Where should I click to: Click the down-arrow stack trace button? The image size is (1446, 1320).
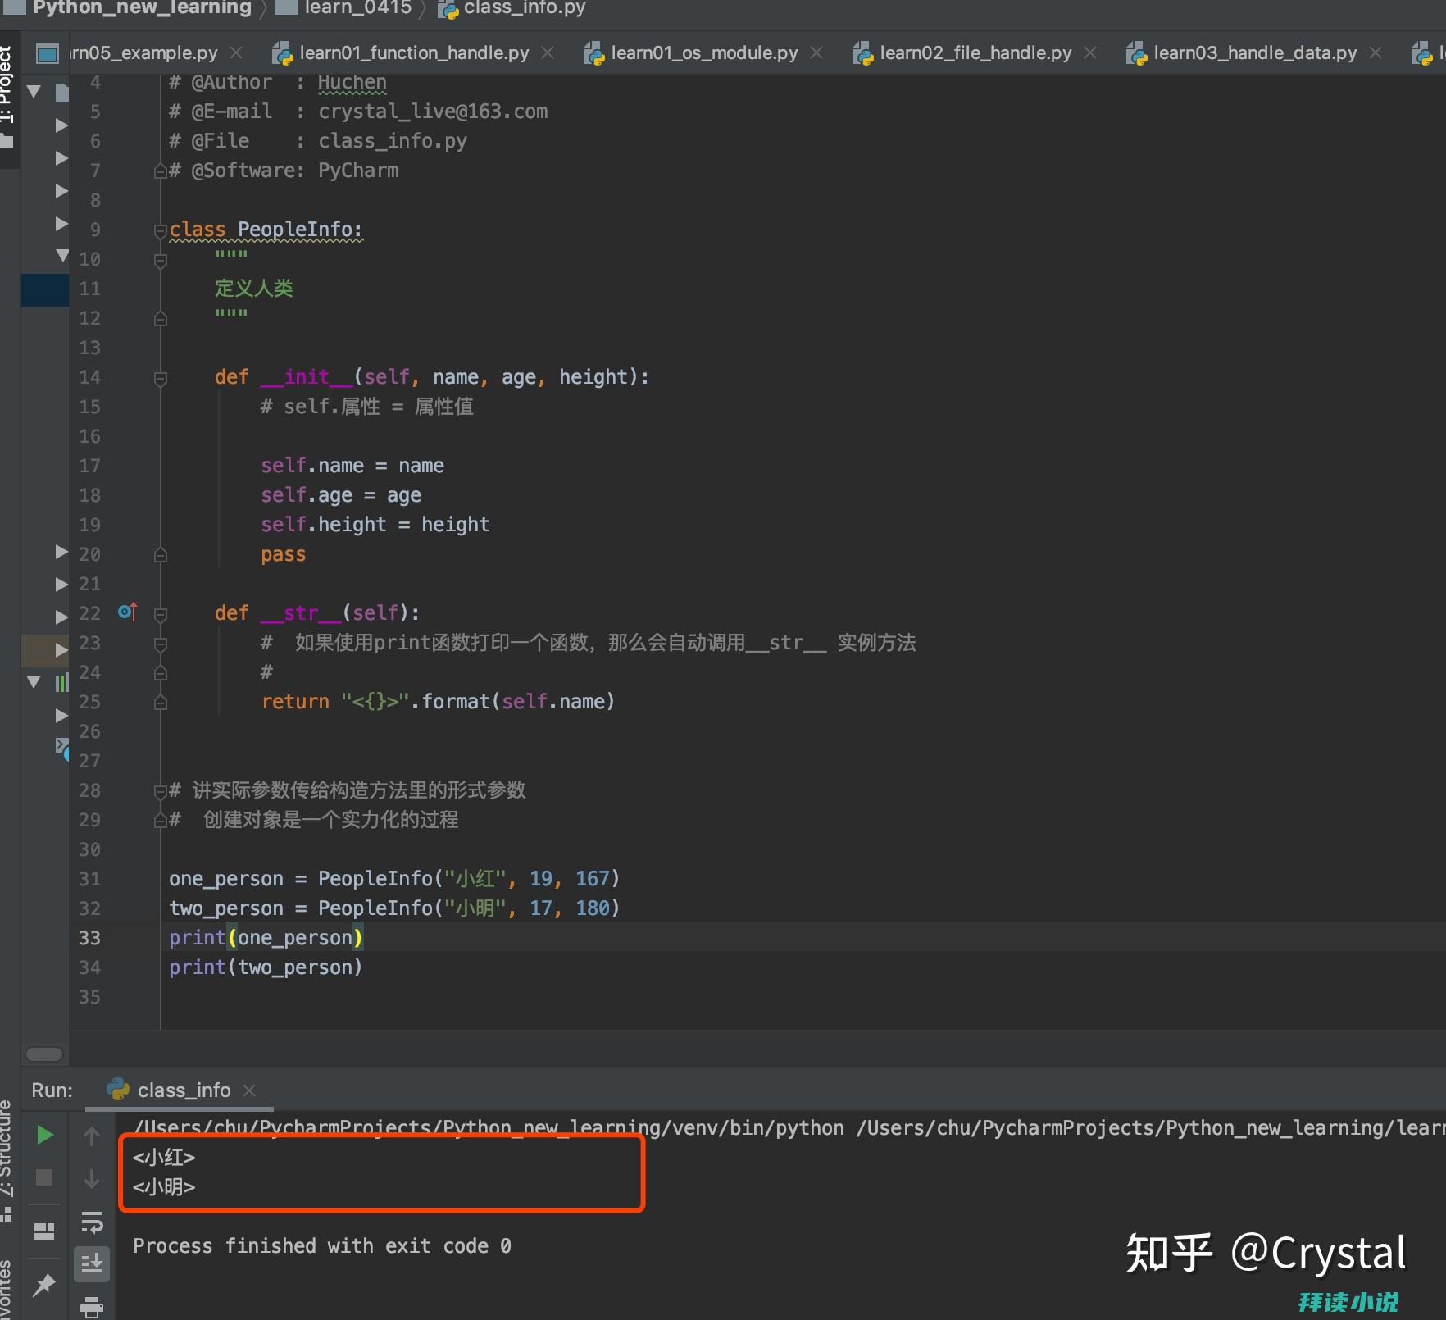[x=92, y=1179]
